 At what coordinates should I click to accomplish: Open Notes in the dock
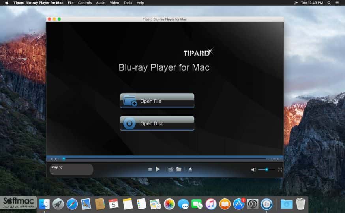click(127, 204)
